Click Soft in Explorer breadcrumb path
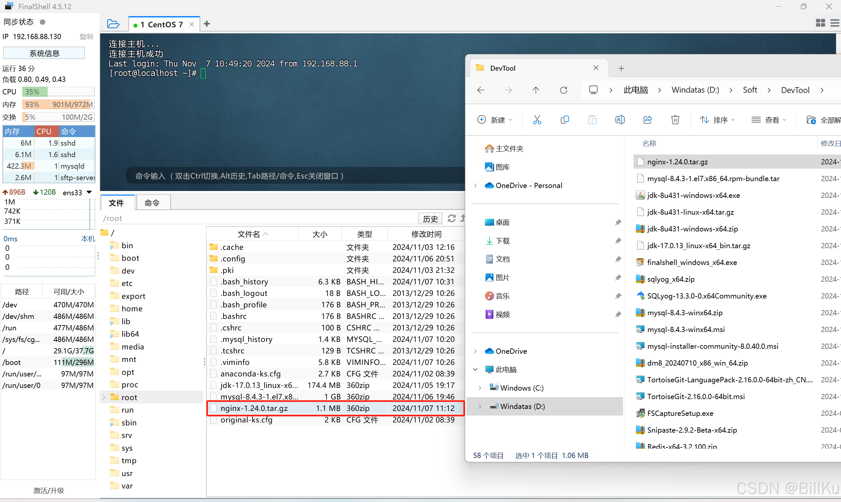This screenshot has height=502, width=841. click(750, 90)
